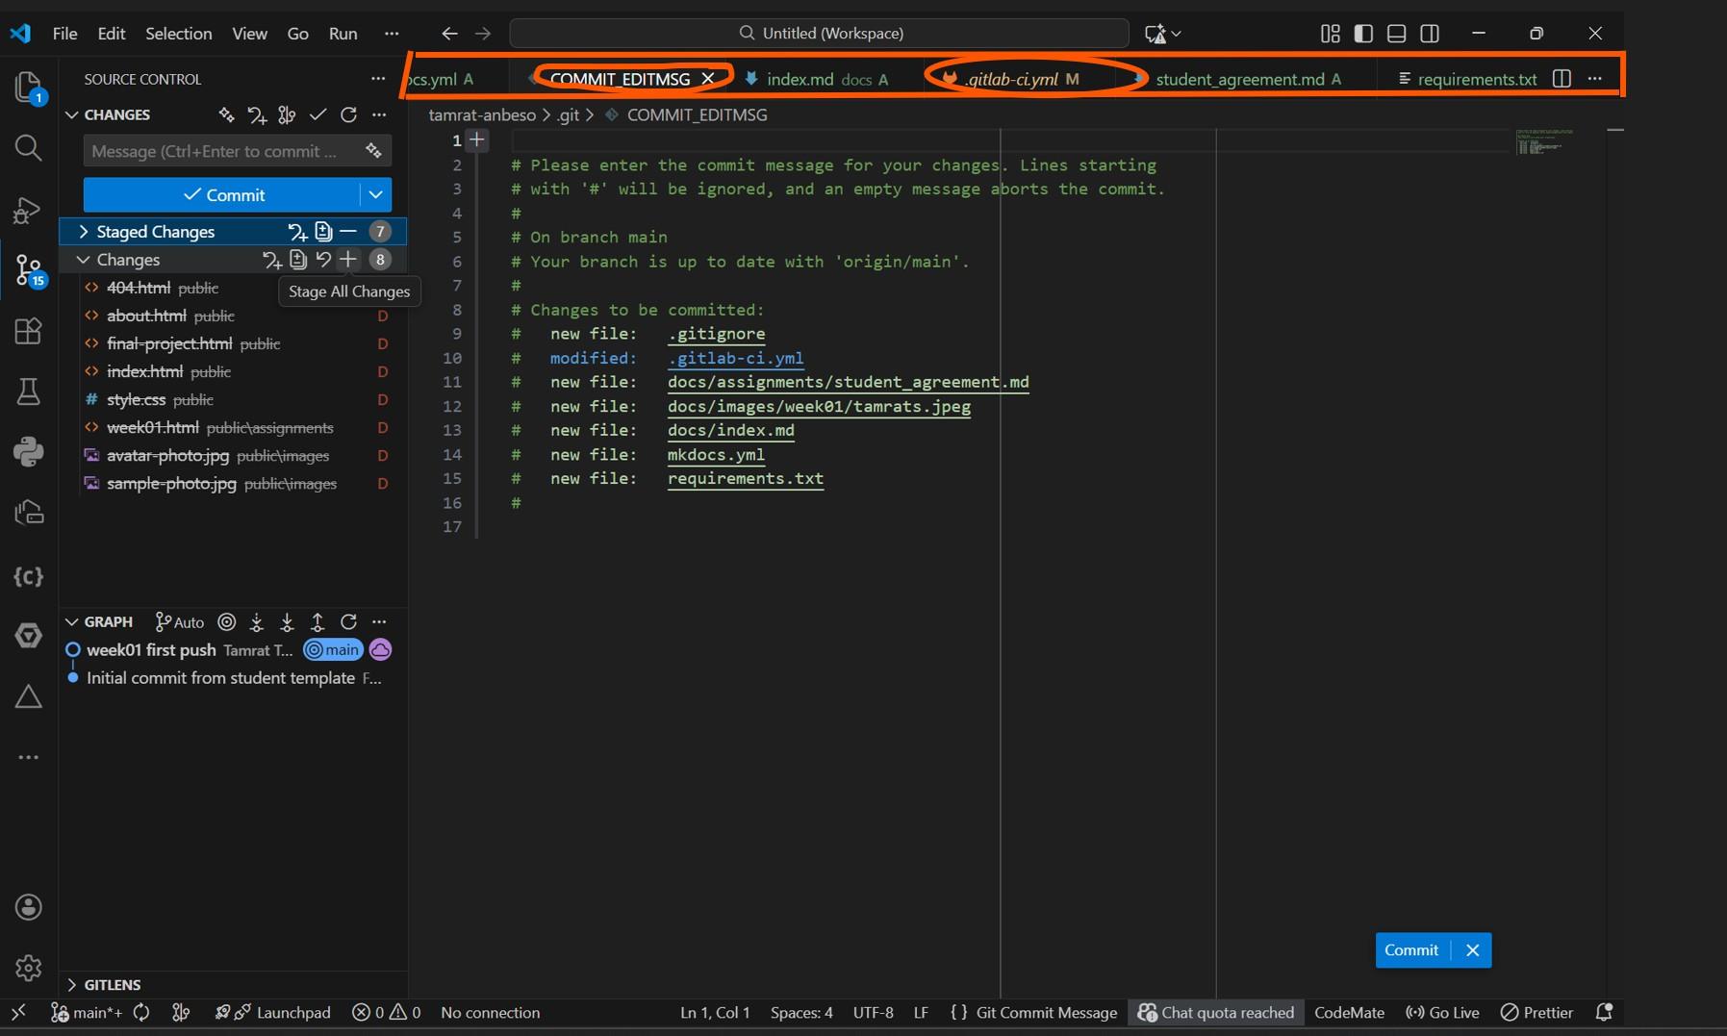Toggle the secondary side bar
The width and height of the screenshot is (1727, 1036).
coord(1430,34)
